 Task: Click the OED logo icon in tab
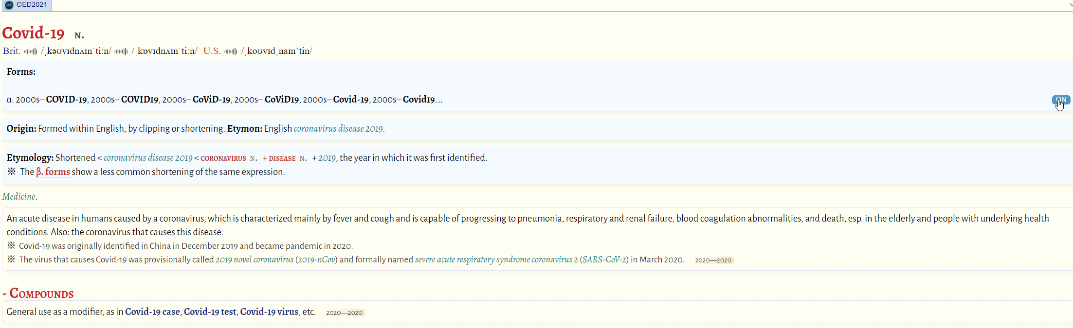click(9, 5)
